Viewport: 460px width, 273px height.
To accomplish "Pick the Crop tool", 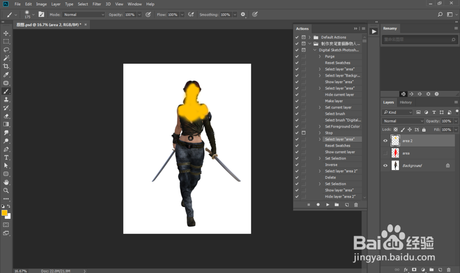I will (x=6, y=66).
